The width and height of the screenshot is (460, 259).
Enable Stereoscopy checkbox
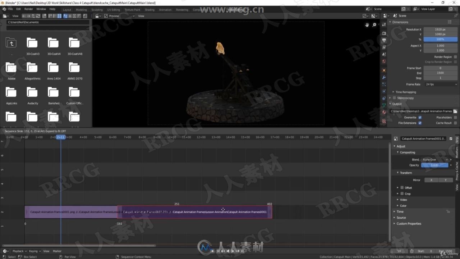394,98
